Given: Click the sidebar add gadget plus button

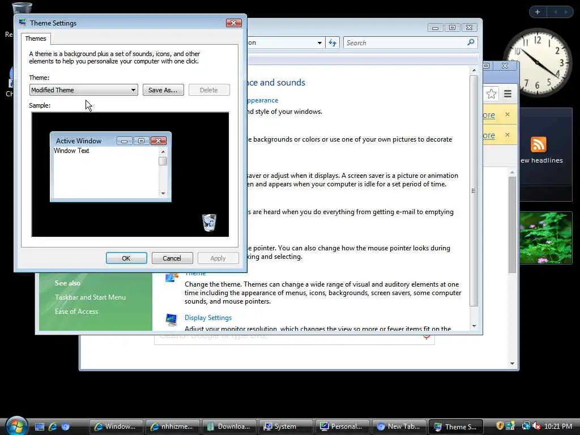Looking at the screenshot, I should (x=538, y=12).
